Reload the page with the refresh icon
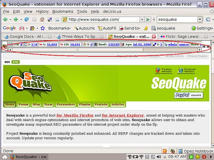Image resolution: width=214 pixels, height=160 pixels. click(x=27, y=19)
